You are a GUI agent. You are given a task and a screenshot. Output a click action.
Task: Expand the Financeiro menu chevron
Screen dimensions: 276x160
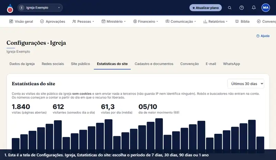(x=157, y=21)
